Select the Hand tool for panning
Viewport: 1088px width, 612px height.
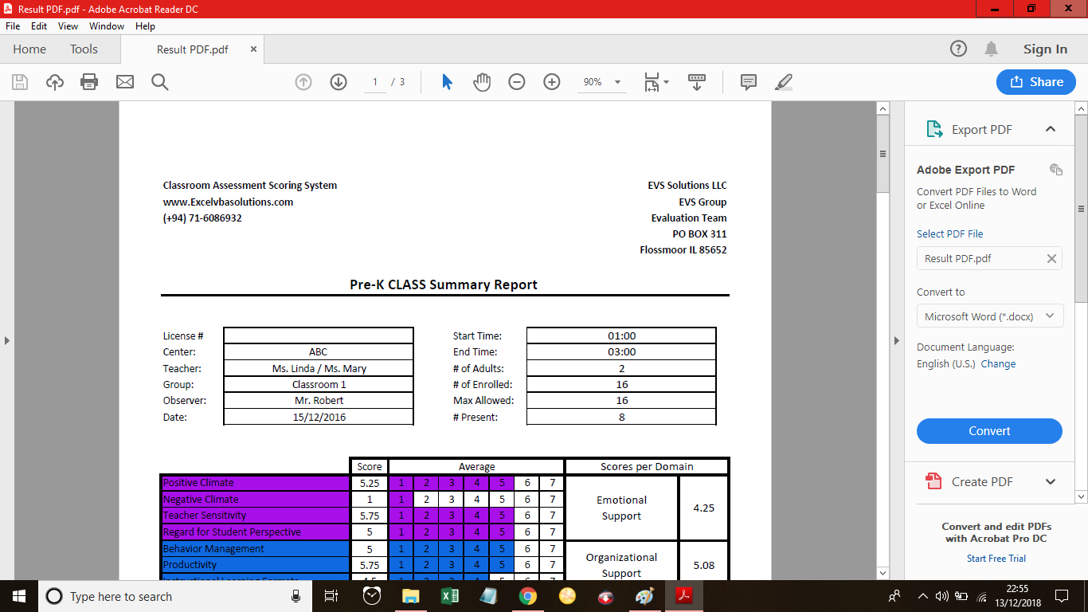click(x=482, y=81)
